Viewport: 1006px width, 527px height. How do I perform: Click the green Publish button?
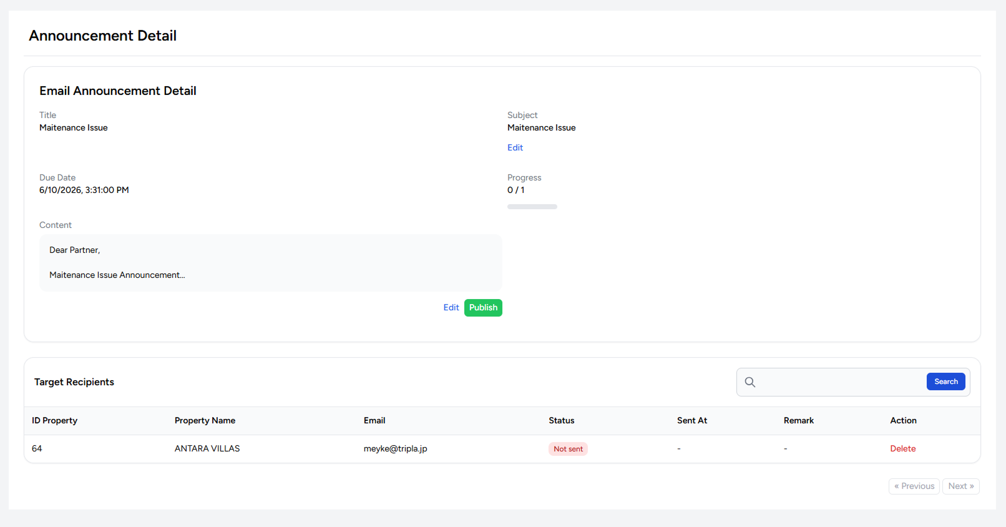point(483,308)
